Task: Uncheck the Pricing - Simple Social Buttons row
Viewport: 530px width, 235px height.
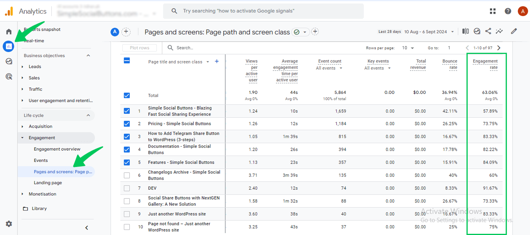Action: click(x=127, y=124)
